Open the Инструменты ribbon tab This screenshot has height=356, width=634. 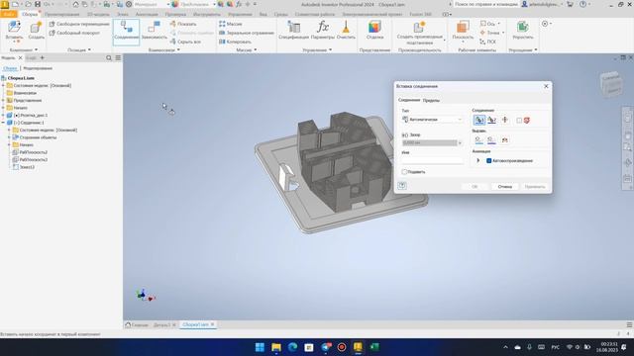[x=207, y=14]
